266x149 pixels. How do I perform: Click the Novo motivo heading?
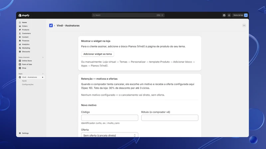[89, 105]
